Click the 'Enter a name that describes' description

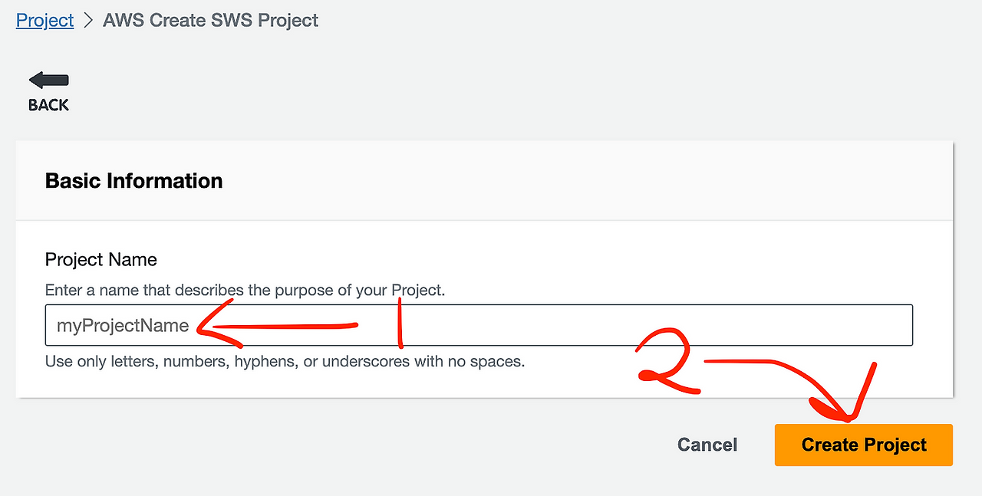(245, 291)
